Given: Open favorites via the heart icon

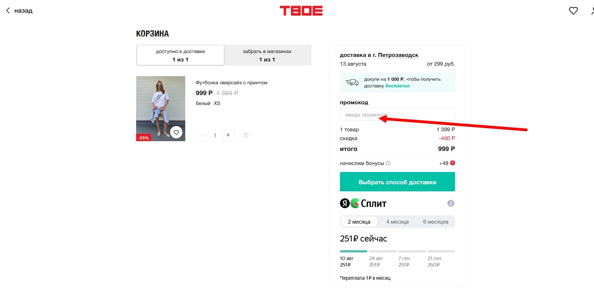Looking at the screenshot, I should 573,11.
